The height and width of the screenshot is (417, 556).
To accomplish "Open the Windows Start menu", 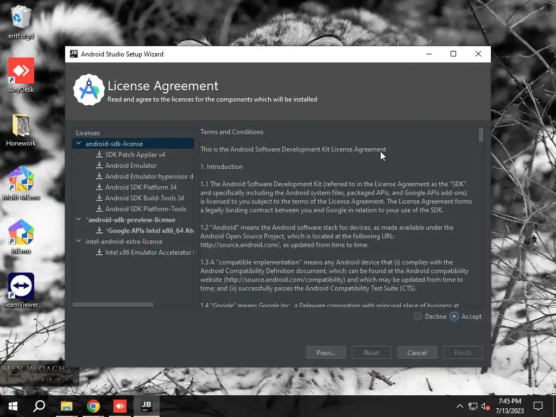I will pyautogui.click(x=13, y=406).
